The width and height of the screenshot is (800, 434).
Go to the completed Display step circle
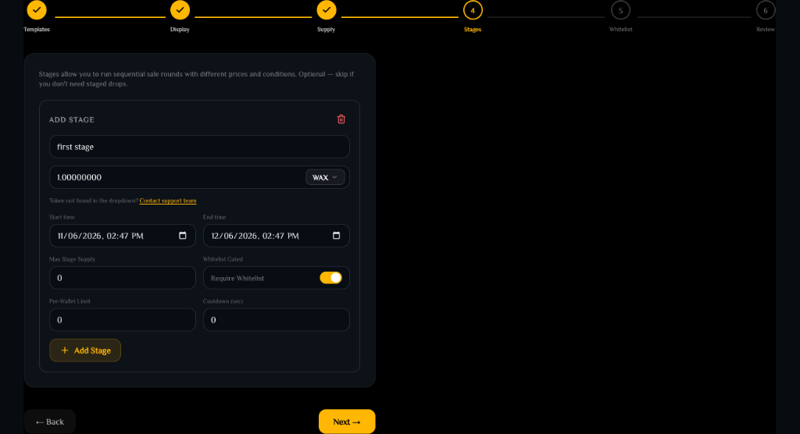tap(180, 9)
